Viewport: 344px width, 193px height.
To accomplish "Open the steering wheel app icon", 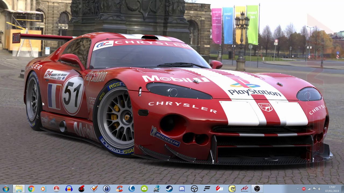I will coord(194,189).
